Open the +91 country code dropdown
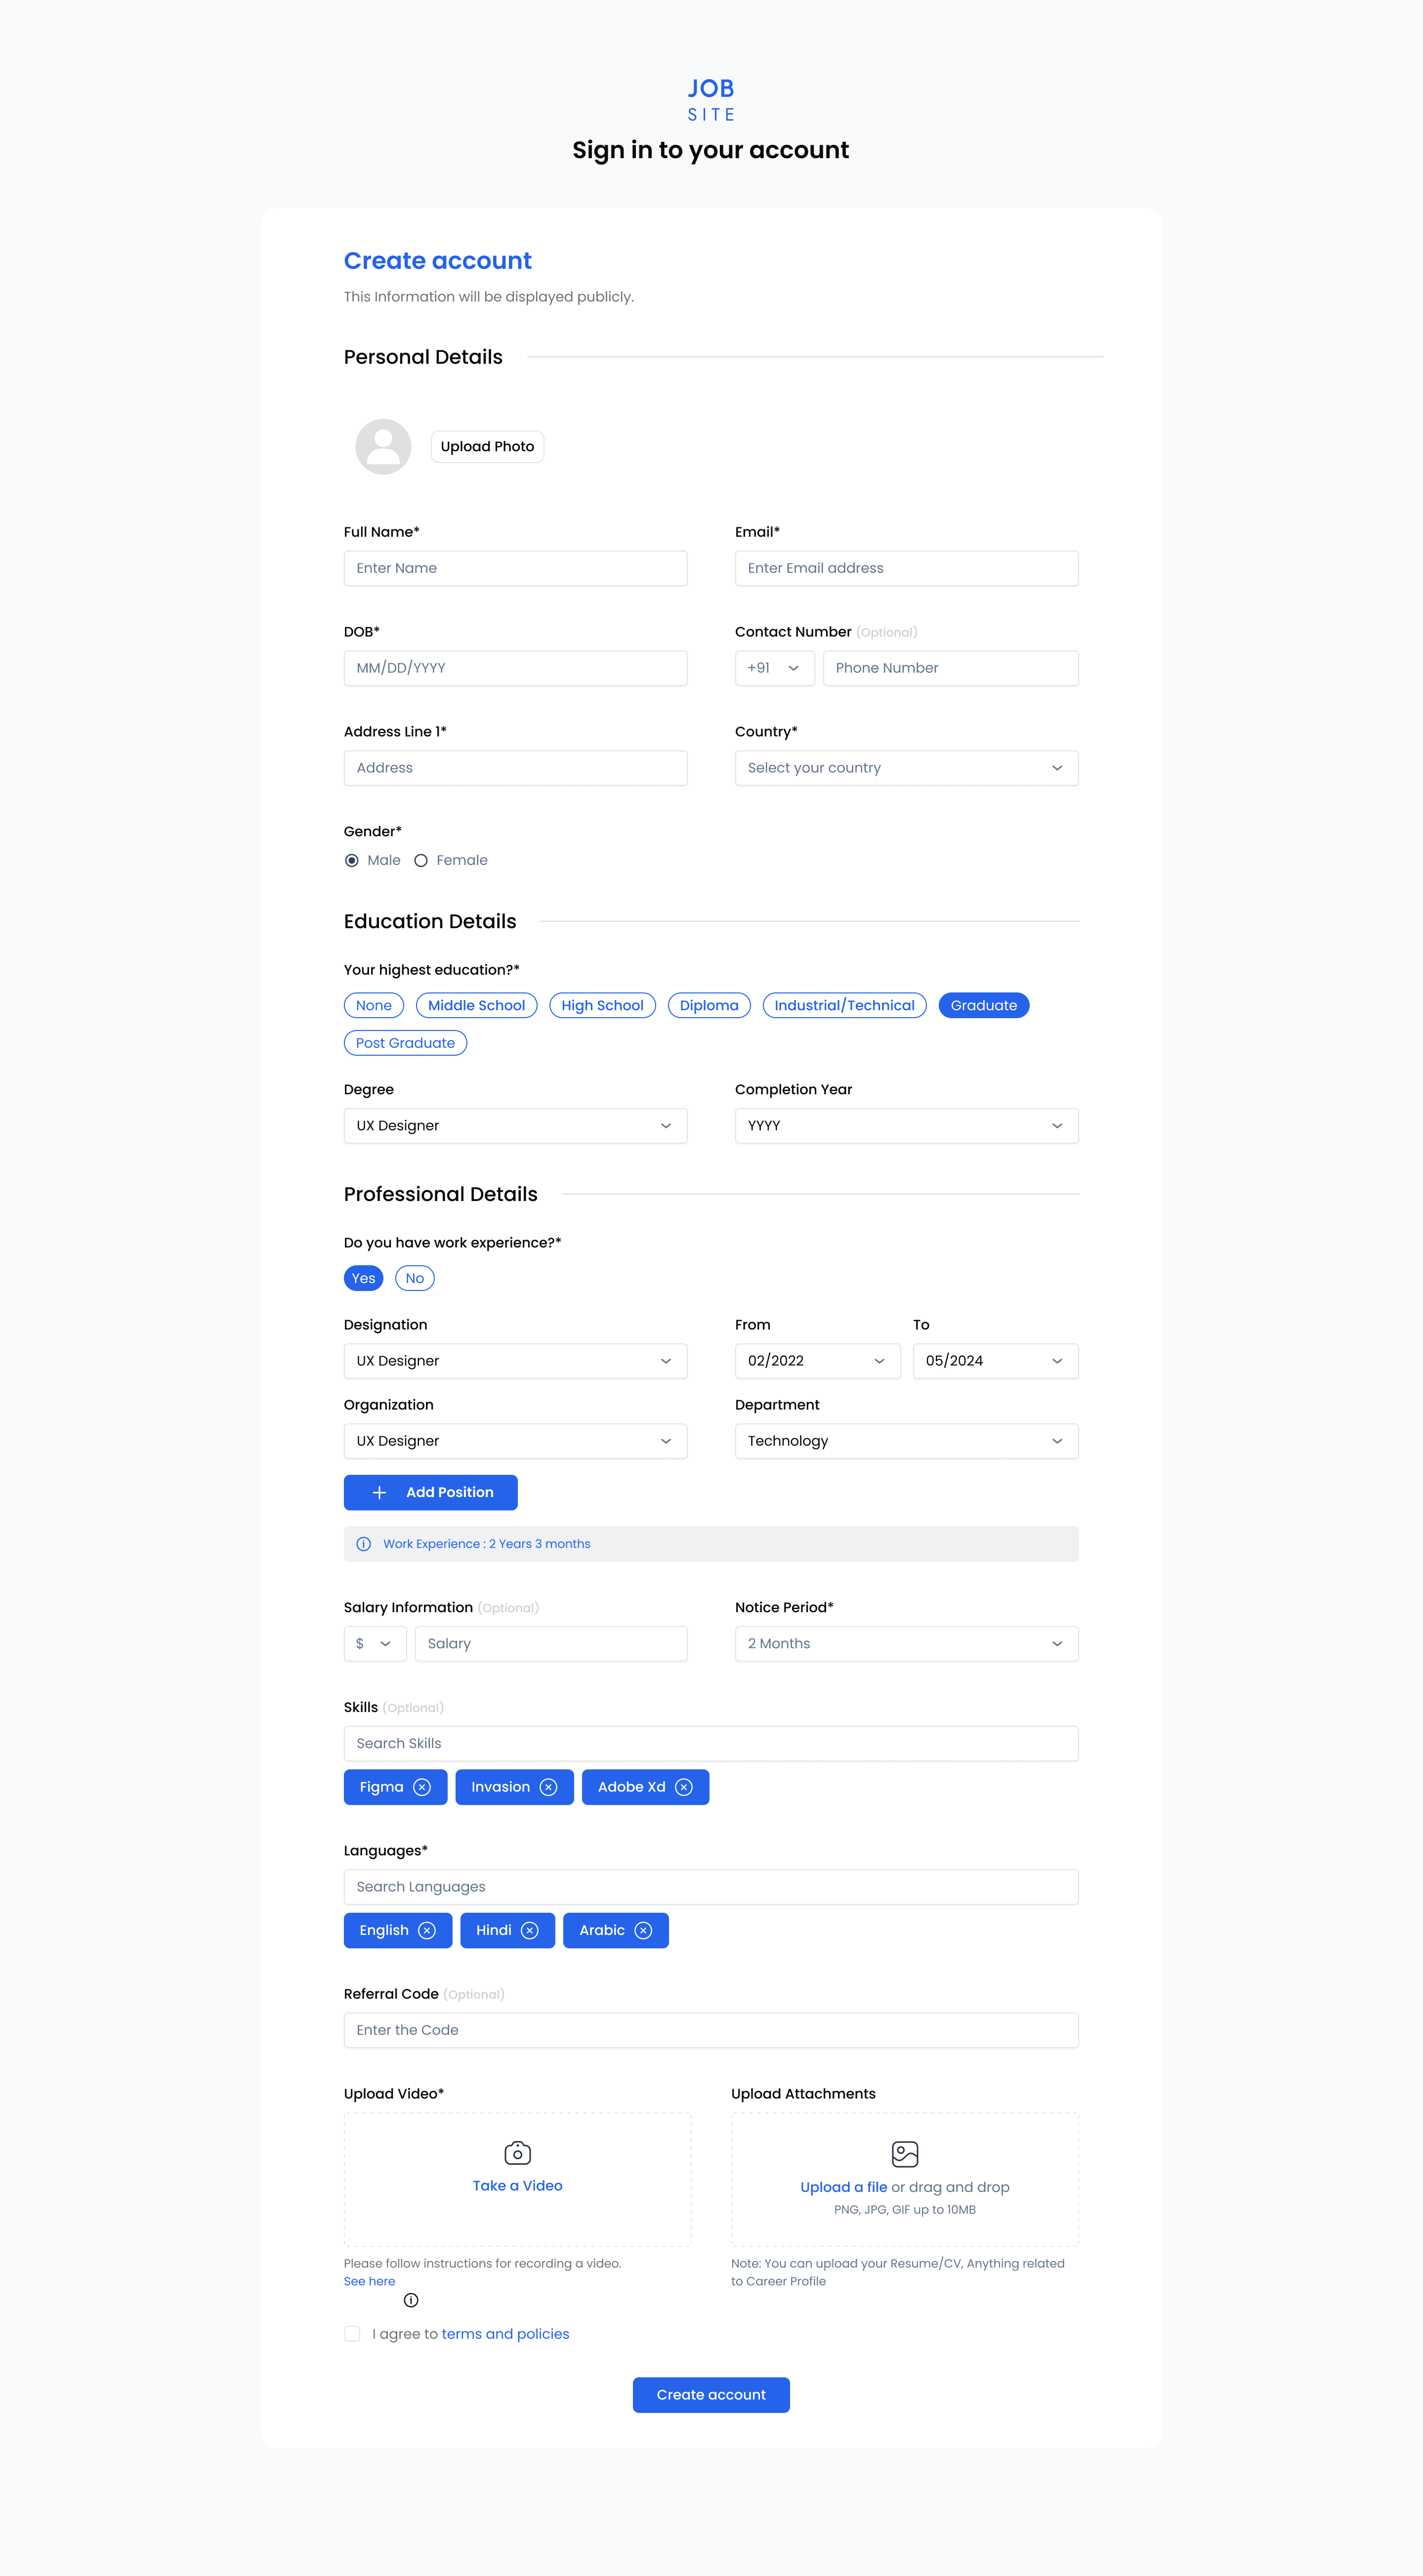 point(775,668)
